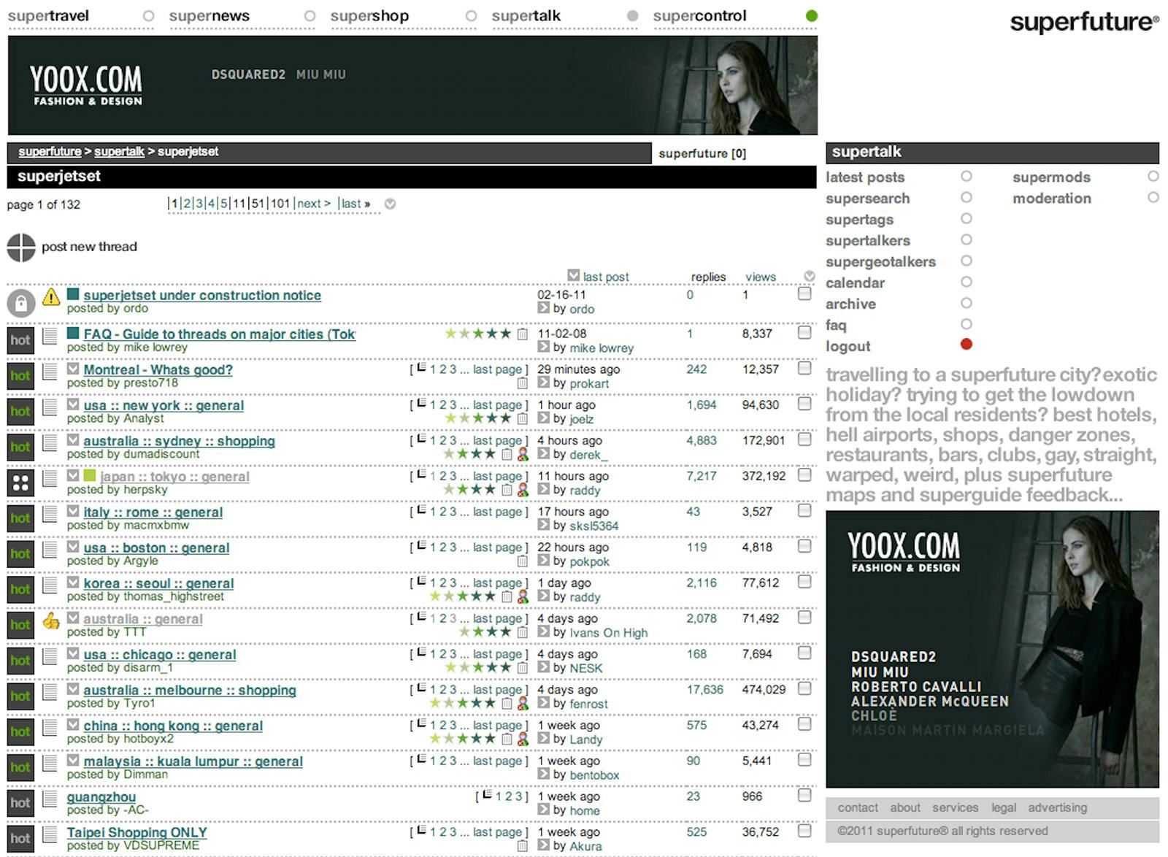Select the checkbox on Taipei Shopping ONLY row
The width and height of the screenshot is (1168, 857).
pyautogui.click(x=804, y=831)
